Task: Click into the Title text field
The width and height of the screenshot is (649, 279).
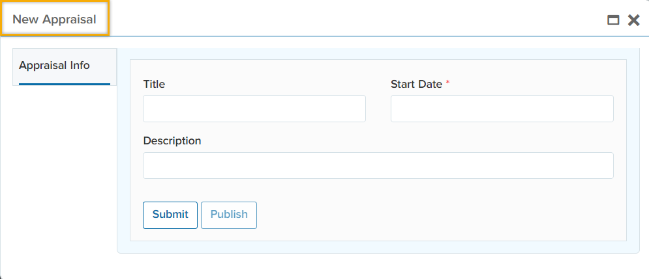Action: (x=254, y=109)
